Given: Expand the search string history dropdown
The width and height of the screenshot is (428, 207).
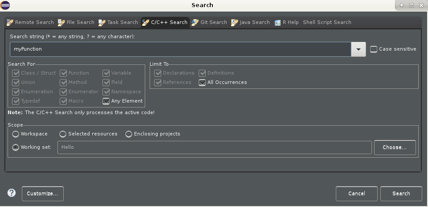Looking at the screenshot, I should pyautogui.click(x=359, y=49).
